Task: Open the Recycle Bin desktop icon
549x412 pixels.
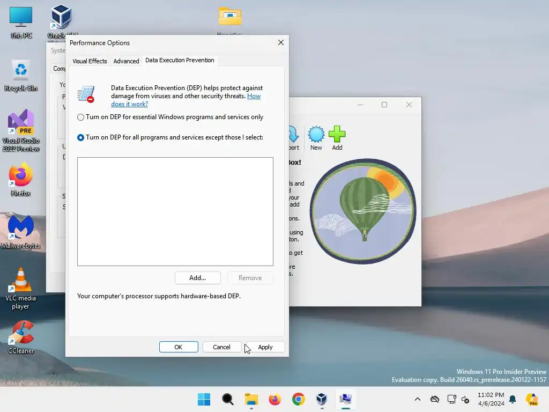Action: (21, 75)
